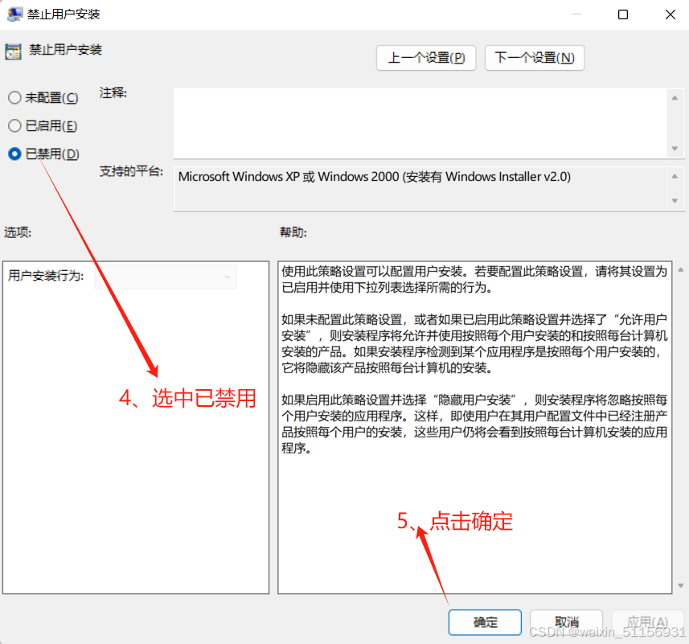
Task: Click the 应用 button
Action: pyautogui.click(x=648, y=622)
